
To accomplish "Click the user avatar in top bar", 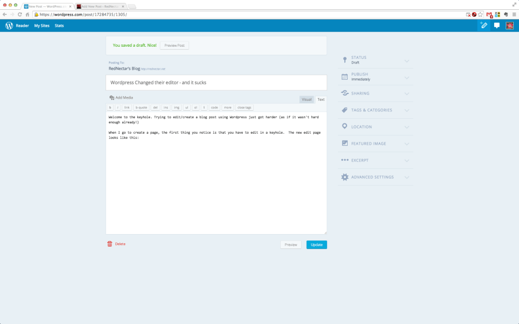I will point(510,25).
